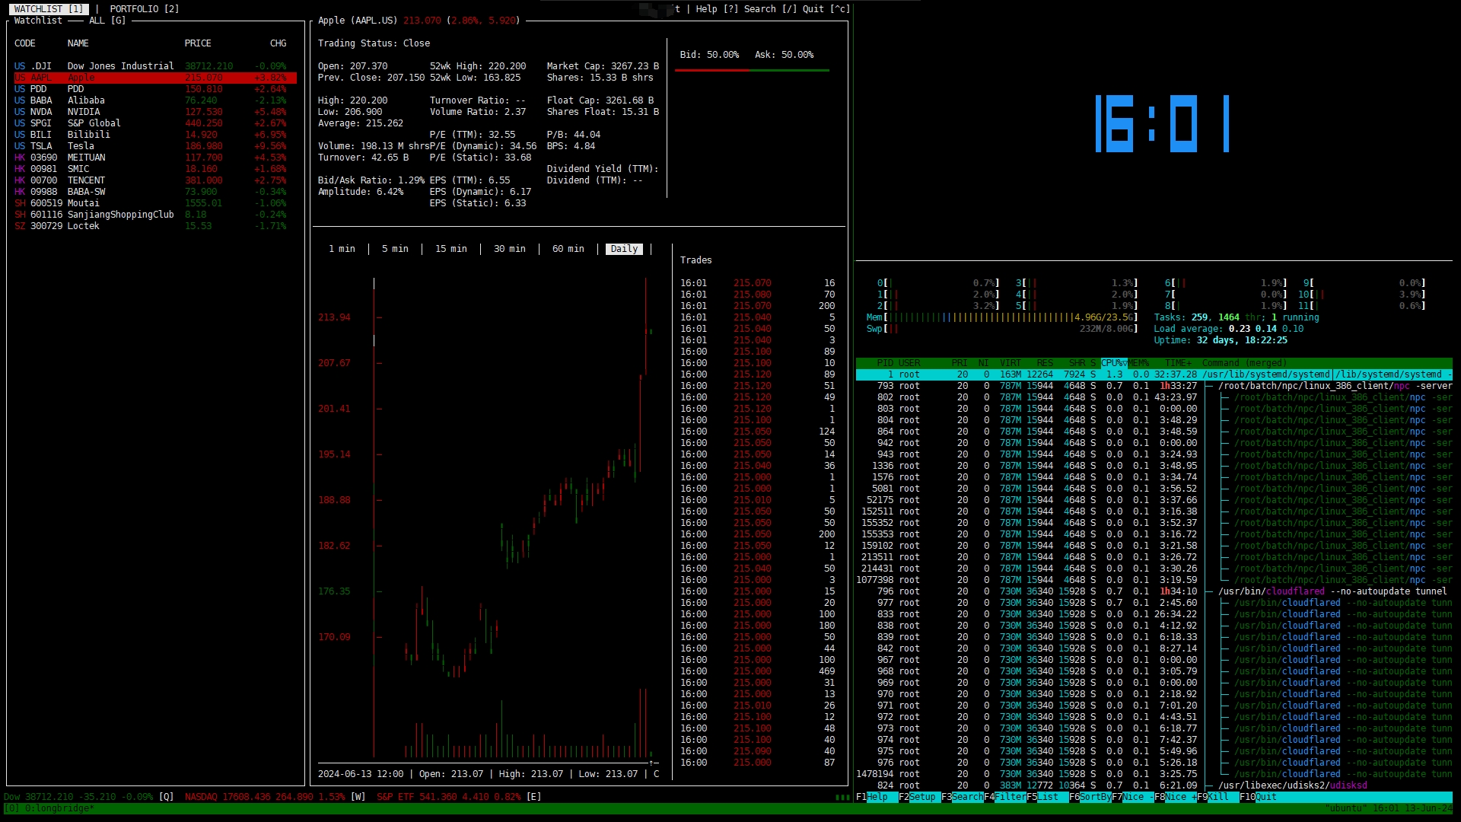
Task: Select the 601116 SanjiangShoppingClub row
Action: click(x=155, y=215)
